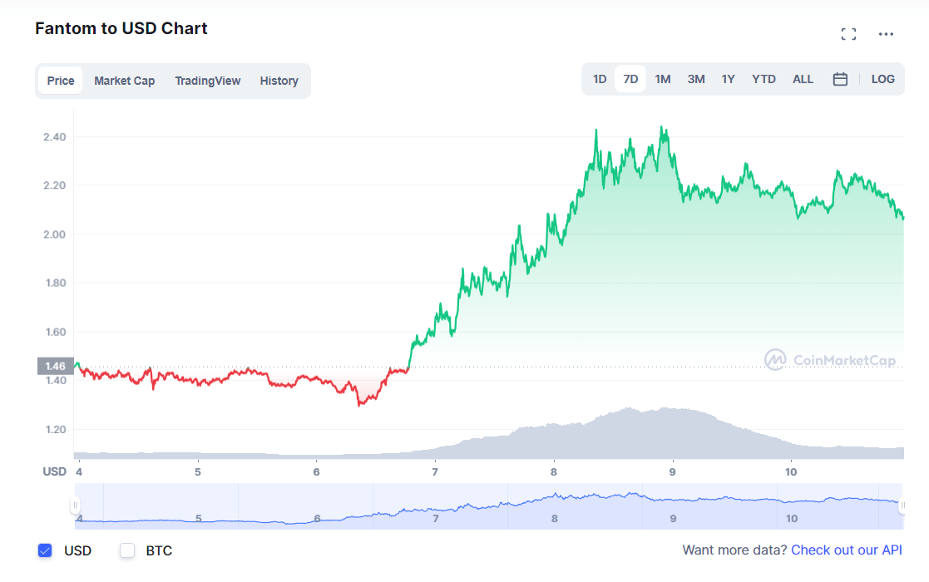Click the CoinMarketCap watermark logo
The width and height of the screenshot is (929, 582).
[x=832, y=360]
